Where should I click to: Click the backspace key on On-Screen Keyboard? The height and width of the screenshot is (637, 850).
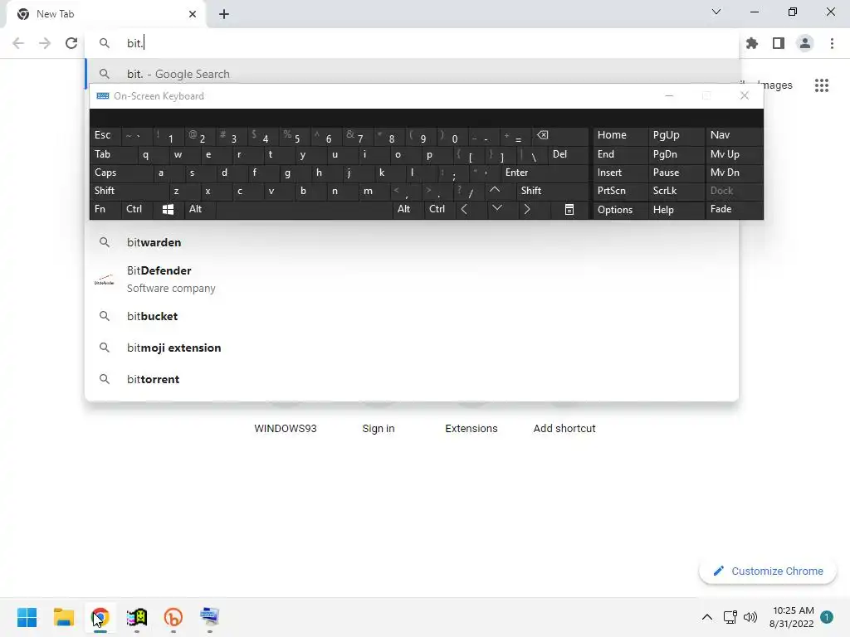click(559, 135)
